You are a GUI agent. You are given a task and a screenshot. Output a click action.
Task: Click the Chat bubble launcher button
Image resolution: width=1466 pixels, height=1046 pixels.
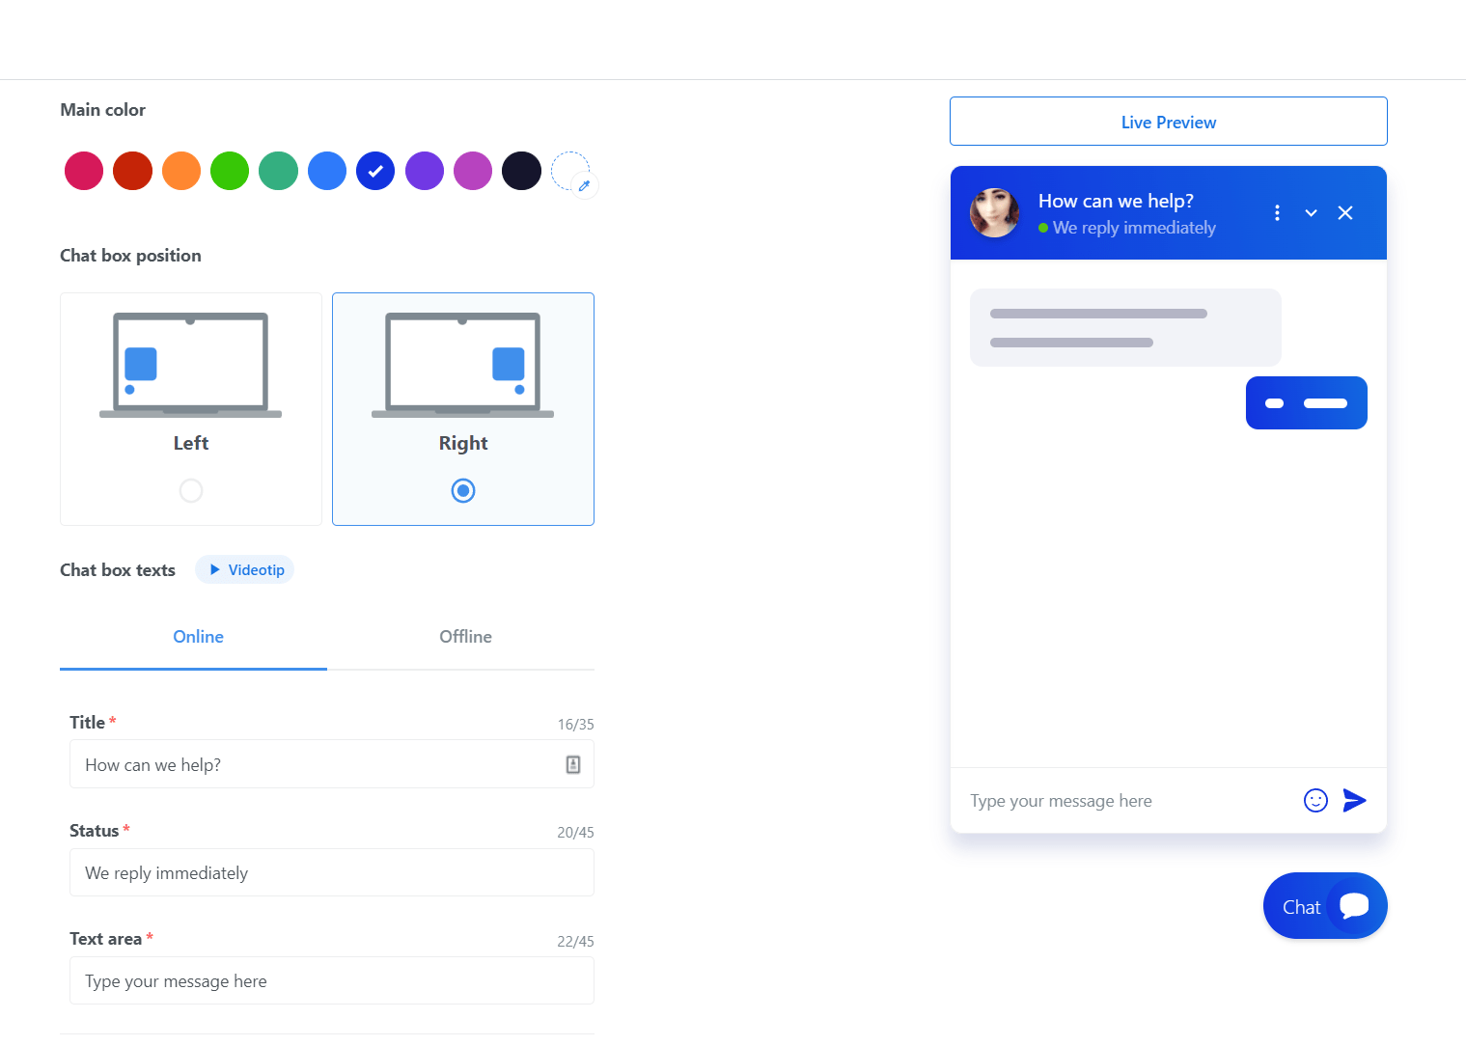(x=1324, y=906)
